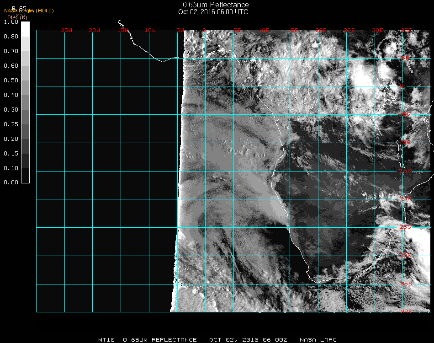Select the '0.65um Reflectance' title text
The width and height of the screenshot is (434, 343).
click(216, 5)
